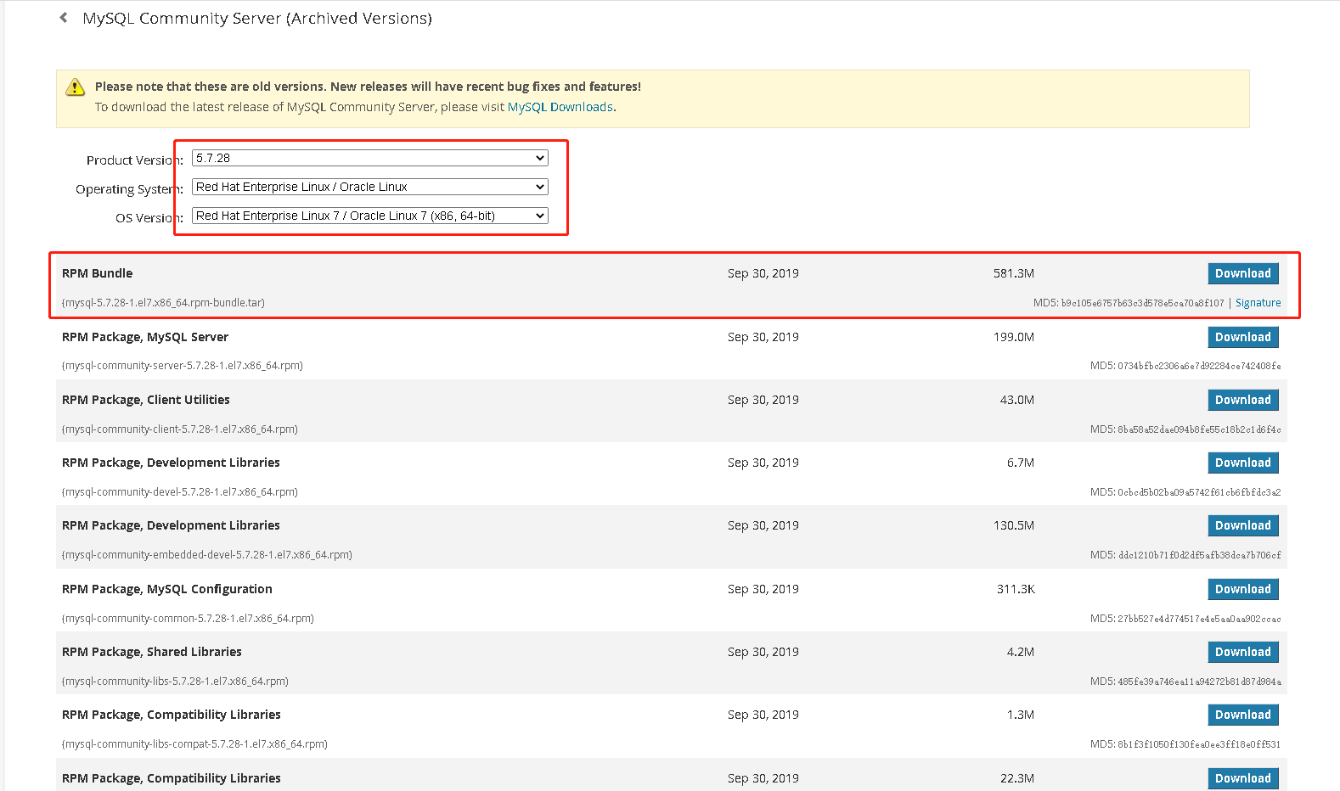Download the MySQL Configuration RPM package

(x=1242, y=589)
